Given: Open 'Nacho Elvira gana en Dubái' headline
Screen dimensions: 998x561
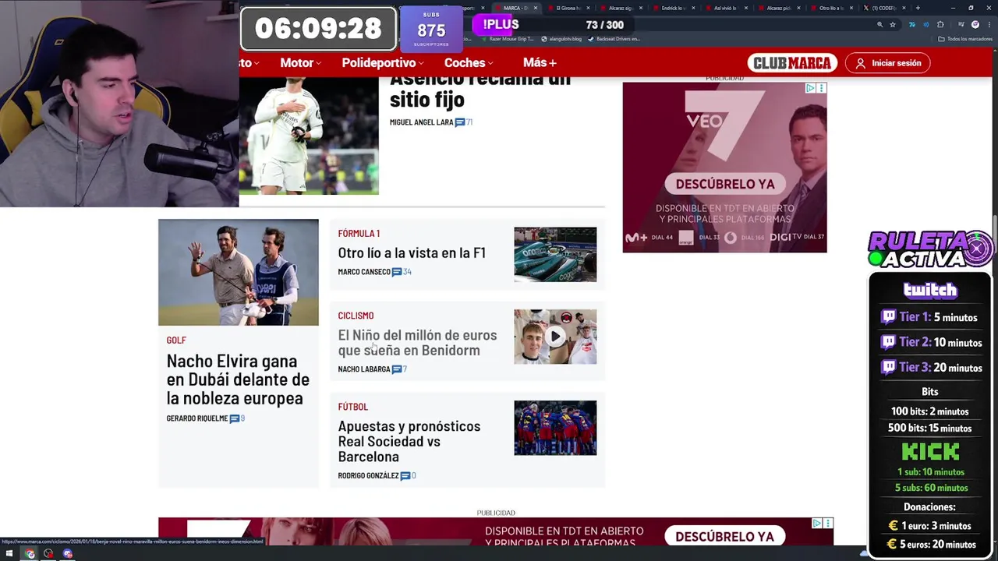Looking at the screenshot, I should pyautogui.click(x=238, y=379).
